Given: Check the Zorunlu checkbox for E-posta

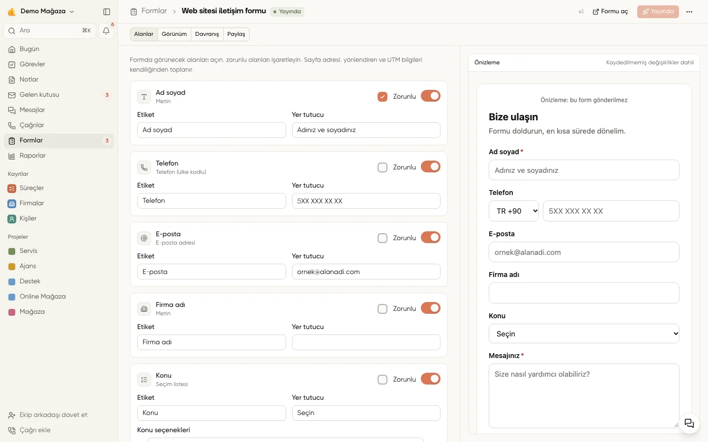Looking at the screenshot, I should click(383, 238).
